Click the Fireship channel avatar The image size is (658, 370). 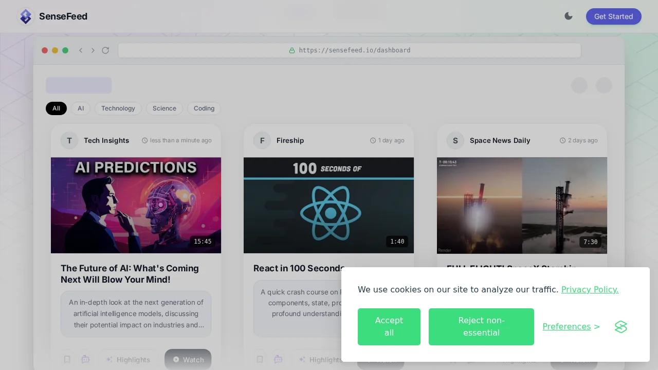click(x=262, y=140)
